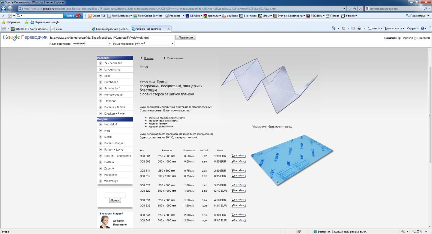Click order cart icon for item 308 601
432x234 pixels.
coord(238,156)
